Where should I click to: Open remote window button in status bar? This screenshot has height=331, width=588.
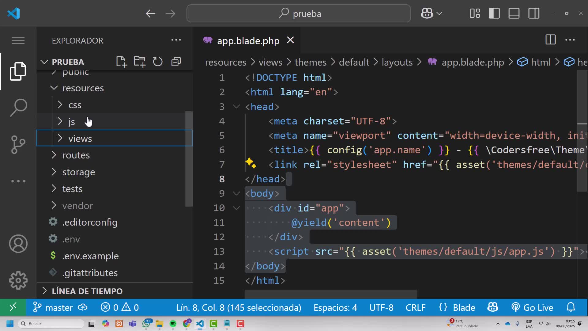13,307
